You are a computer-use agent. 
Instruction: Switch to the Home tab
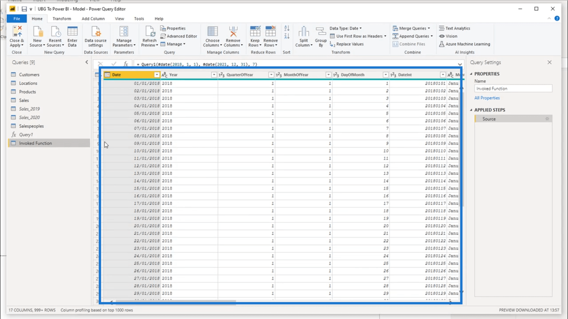(37, 19)
